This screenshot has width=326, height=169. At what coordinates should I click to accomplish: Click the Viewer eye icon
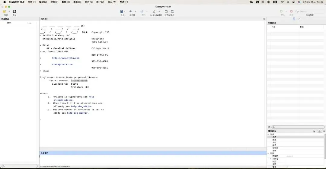pyautogui.click(x=131, y=11)
